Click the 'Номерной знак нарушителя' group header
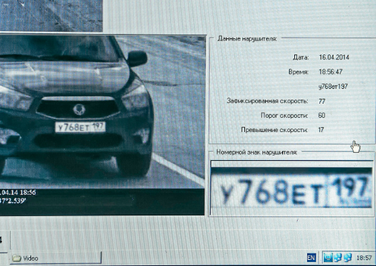The height and width of the screenshot is (266, 376). pyautogui.click(x=257, y=152)
